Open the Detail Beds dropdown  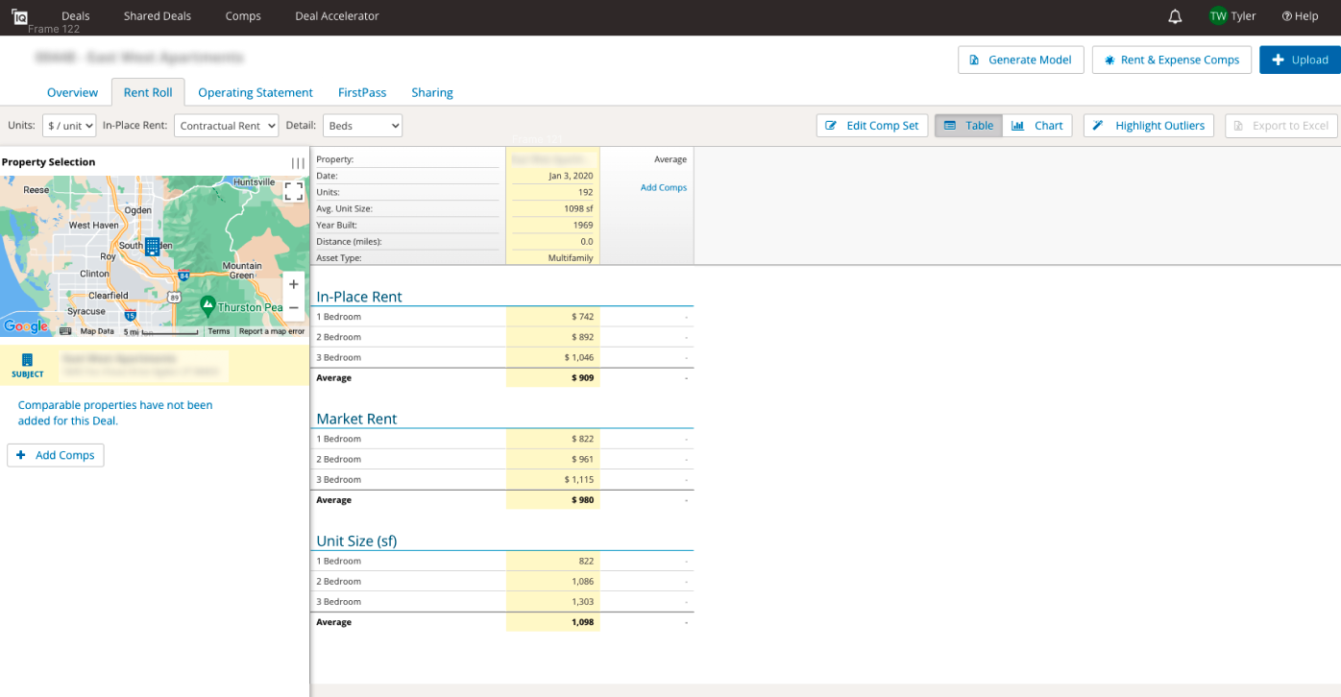point(362,126)
